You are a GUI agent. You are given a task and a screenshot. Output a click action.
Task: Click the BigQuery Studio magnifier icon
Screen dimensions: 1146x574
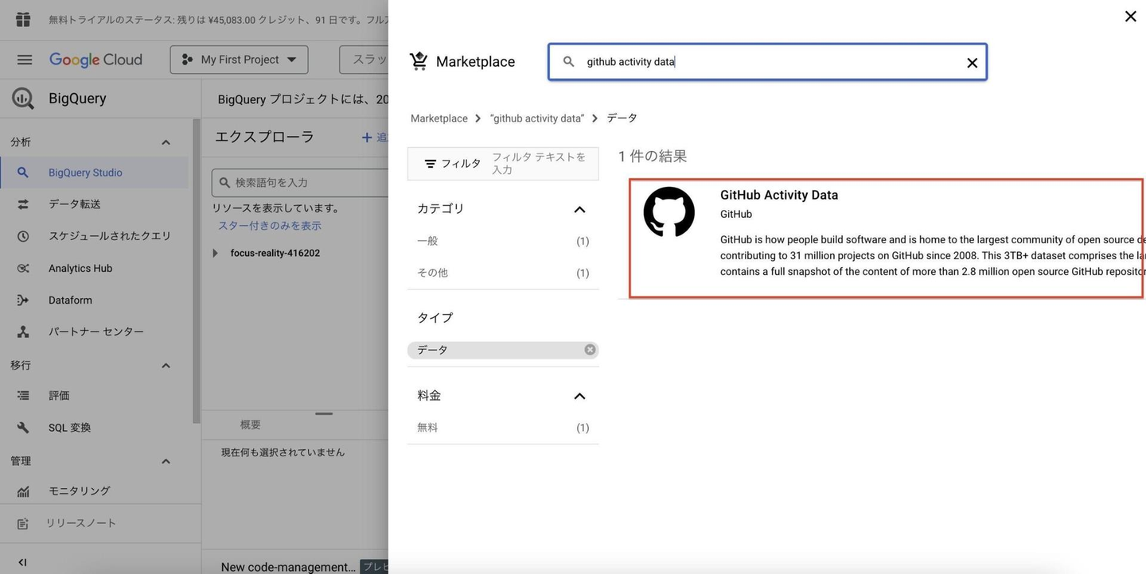point(23,173)
